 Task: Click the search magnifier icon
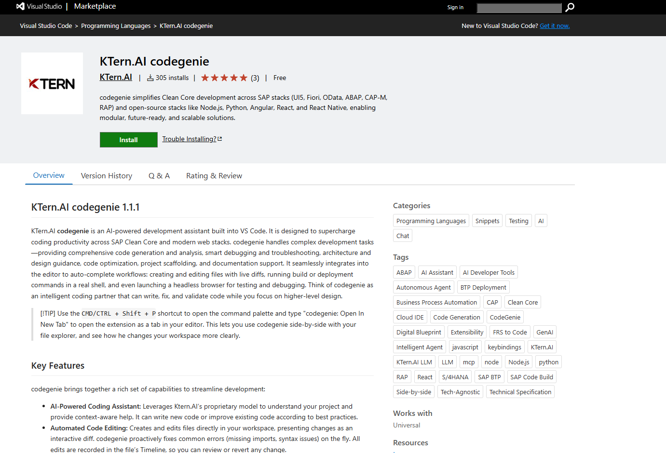[570, 7]
